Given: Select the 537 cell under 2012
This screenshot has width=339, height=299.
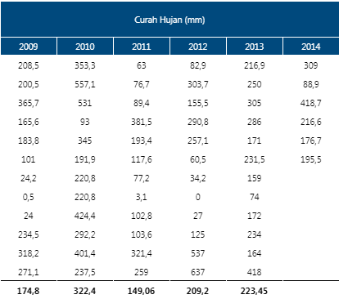Looking at the screenshot, I should coord(198,253).
